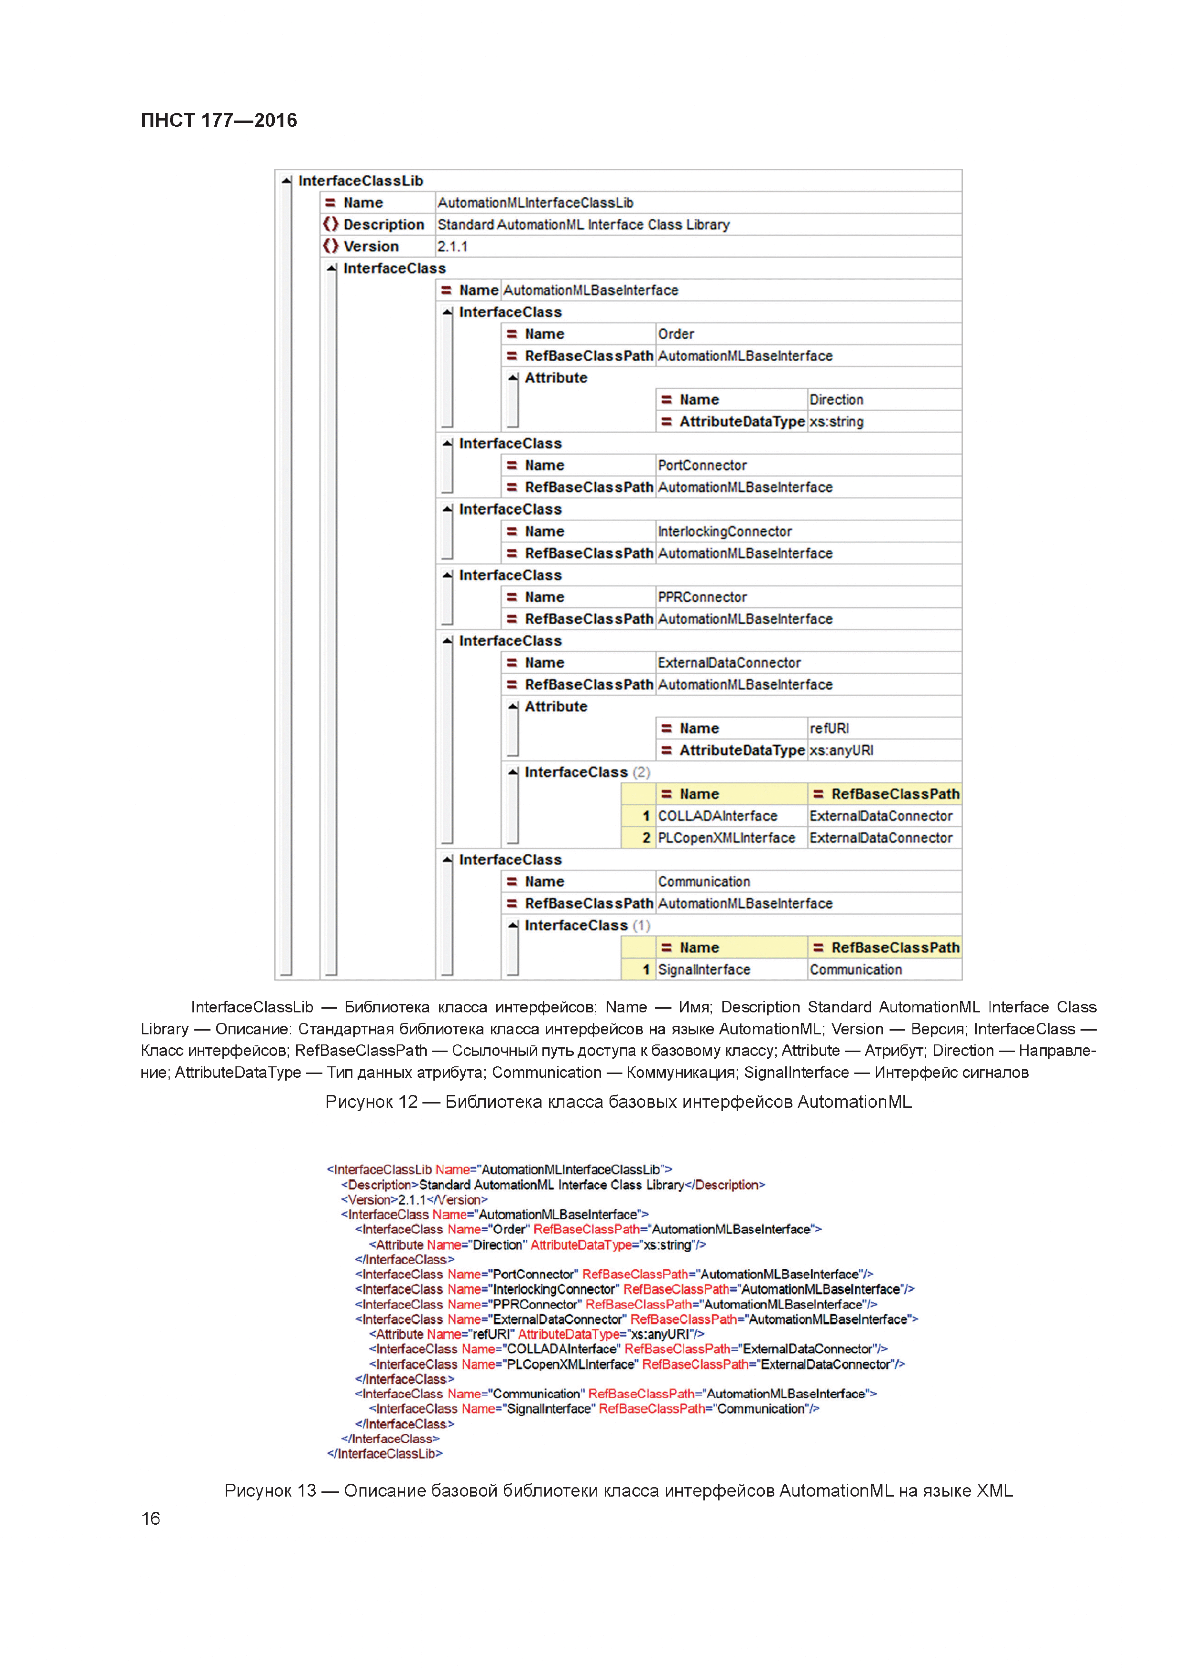Click the Рисунок 13 caption text
Viewport: 1181px width, 1671px height.
618,1490
